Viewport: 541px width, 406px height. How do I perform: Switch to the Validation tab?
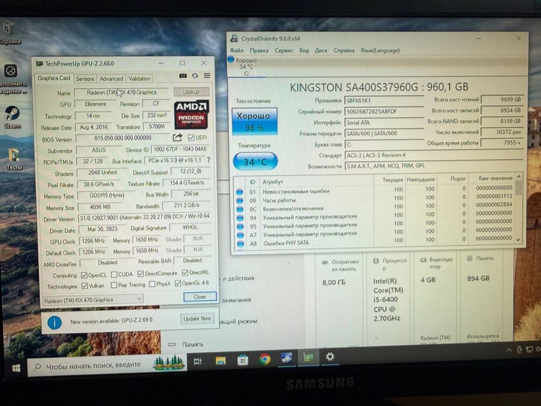coord(139,78)
